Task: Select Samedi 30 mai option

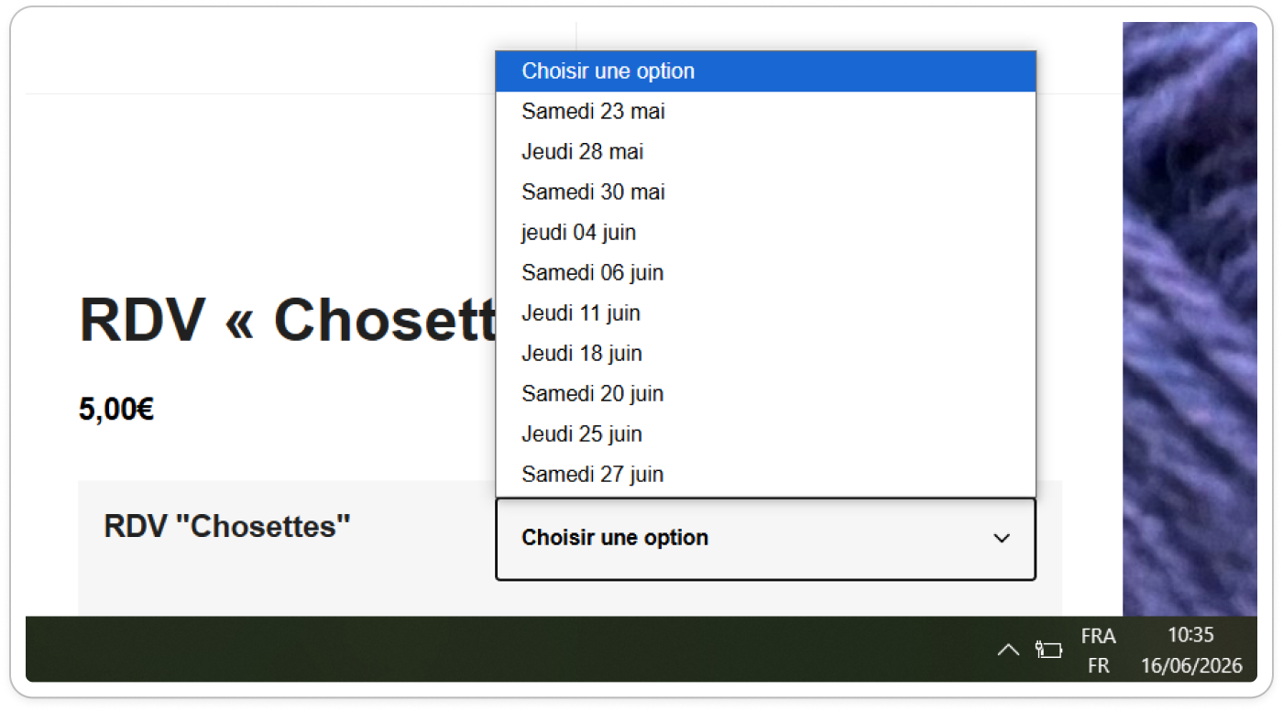Action: coord(765,192)
